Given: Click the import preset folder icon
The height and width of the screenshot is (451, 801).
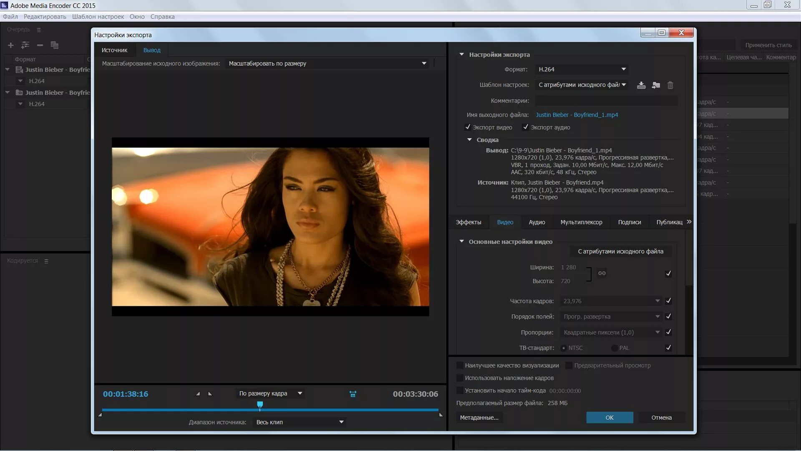Looking at the screenshot, I should click(656, 85).
